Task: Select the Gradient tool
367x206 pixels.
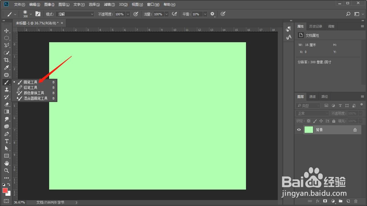Action: coord(6,112)
